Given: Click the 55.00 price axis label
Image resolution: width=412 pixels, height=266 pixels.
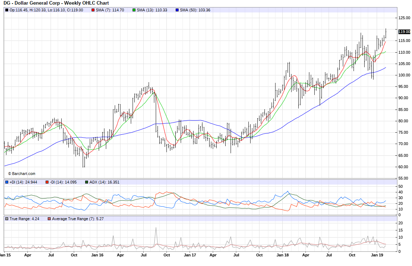Looking at the screenshot, I should pos(404,178).
